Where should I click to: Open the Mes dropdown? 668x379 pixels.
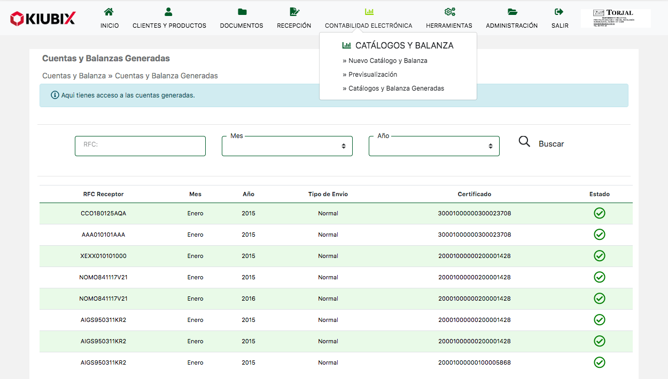pos(287,146)
